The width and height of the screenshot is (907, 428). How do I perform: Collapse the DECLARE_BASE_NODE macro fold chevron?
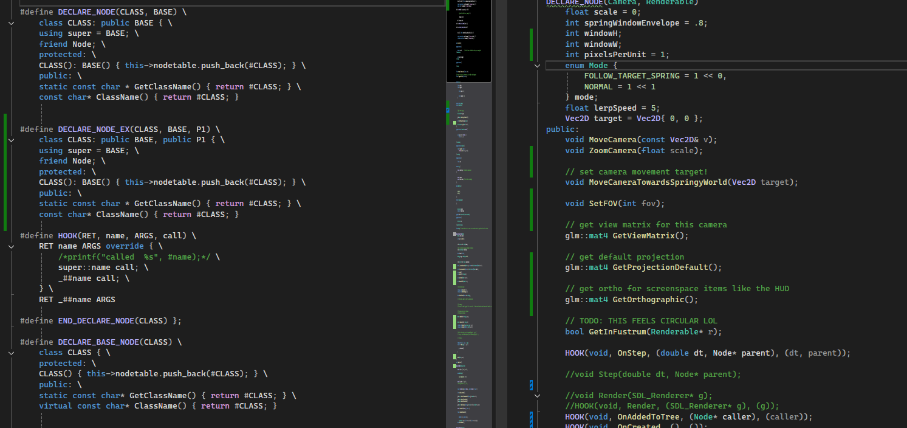(12, 353)
